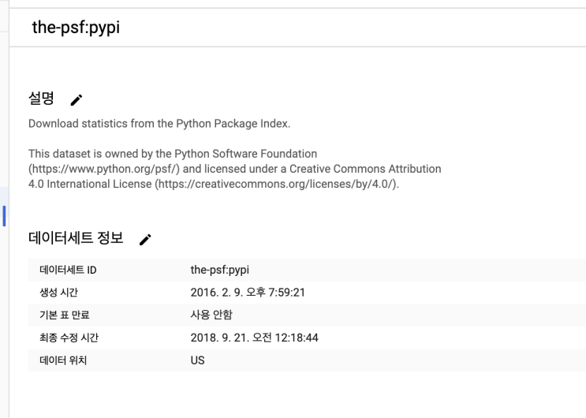Select the US data location value

point(198,360)
